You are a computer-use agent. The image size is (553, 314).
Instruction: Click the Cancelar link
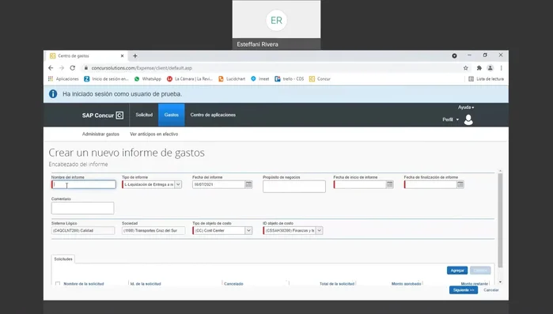pos(491,290)
